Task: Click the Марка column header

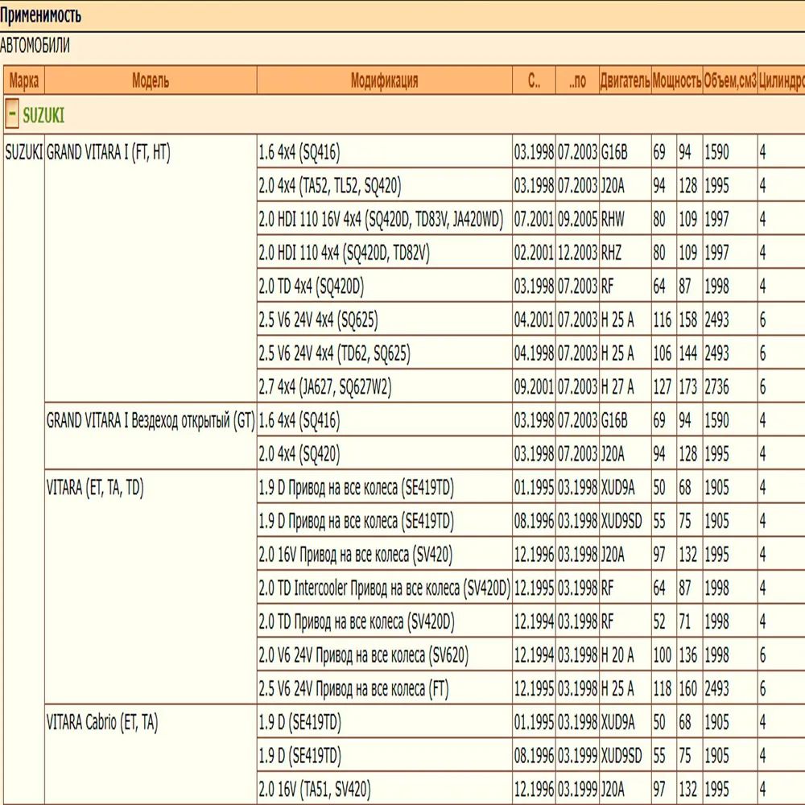Action: click(x=24, y=80)
